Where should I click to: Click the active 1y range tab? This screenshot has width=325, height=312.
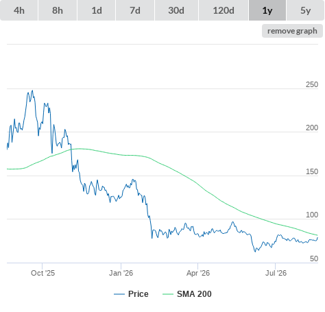(x=267, y=10)
